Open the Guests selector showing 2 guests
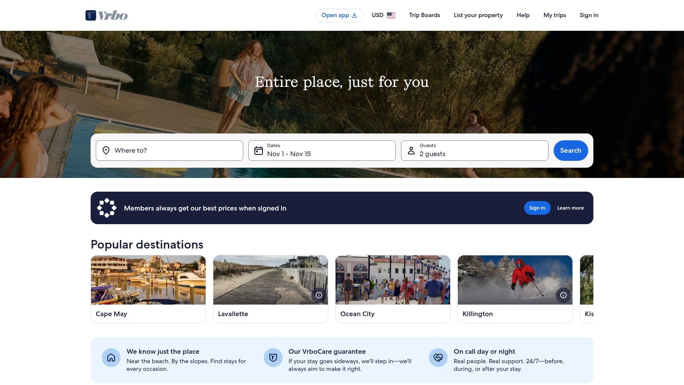The width and height of the screenshot is (684, 385). (x=475, y=151)
